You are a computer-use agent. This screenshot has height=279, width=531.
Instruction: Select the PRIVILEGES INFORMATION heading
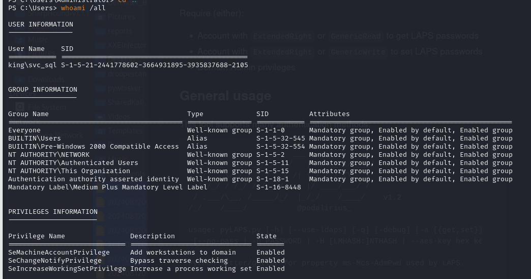pyautogui.click(x=53, y=211)
